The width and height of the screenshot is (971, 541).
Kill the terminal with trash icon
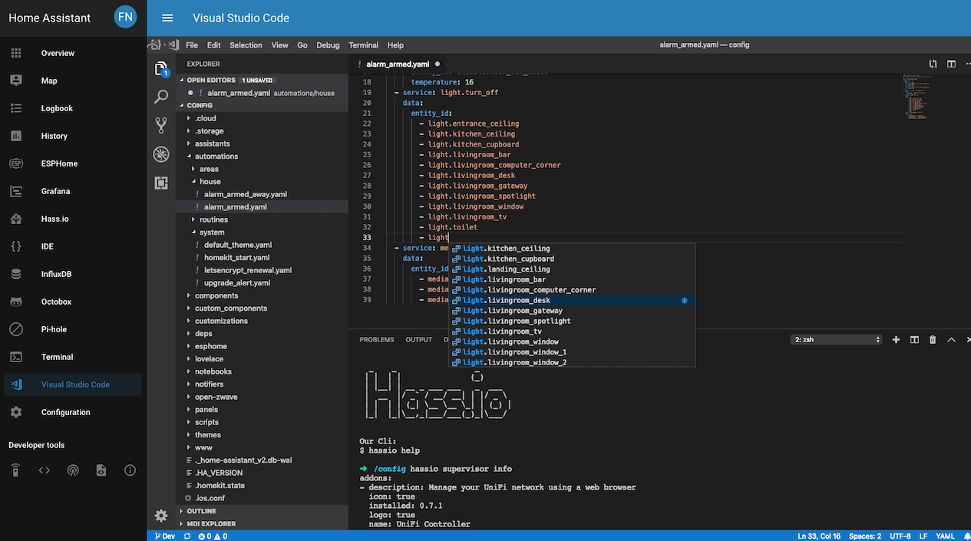tap(932, 338)
